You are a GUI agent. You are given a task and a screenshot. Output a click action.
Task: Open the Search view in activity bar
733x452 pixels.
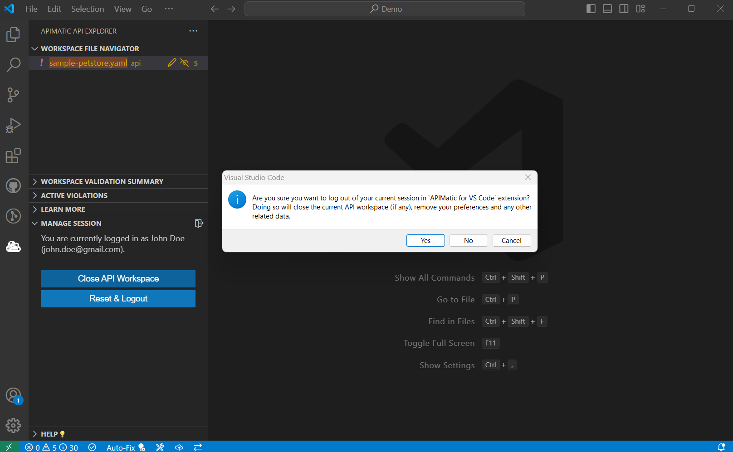(x=13, y=65)
